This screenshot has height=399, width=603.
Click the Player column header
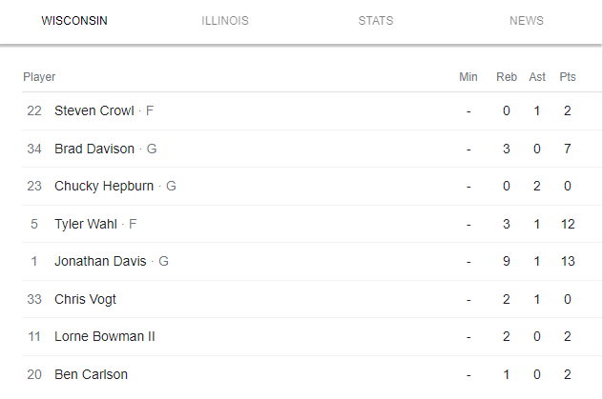coord(39,77)
